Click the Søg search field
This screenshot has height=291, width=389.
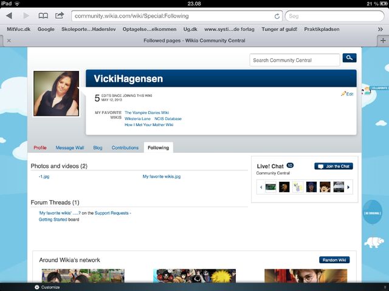[x=334, y=16]
